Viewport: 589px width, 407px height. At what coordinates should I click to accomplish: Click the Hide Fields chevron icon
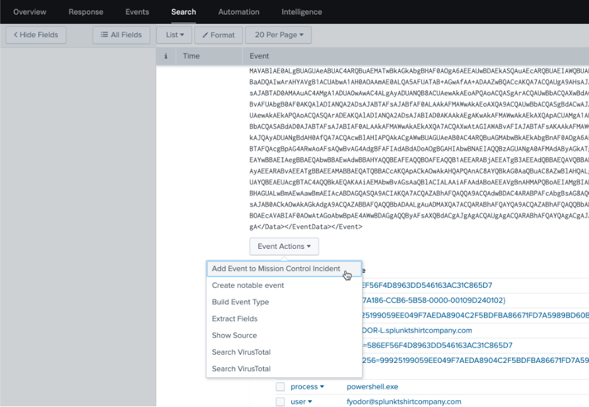point(16,35)
